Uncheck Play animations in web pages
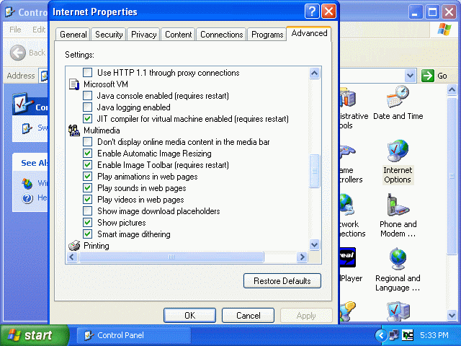This screenshot has height=346, width=461. [x=87, y=176]
